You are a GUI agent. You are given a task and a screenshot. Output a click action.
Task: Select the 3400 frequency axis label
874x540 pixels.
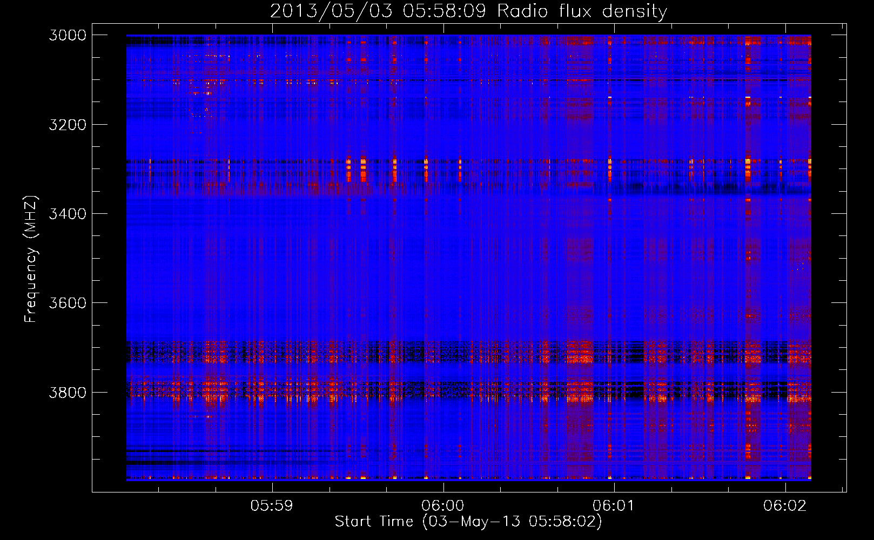click(x=68, y=214)
